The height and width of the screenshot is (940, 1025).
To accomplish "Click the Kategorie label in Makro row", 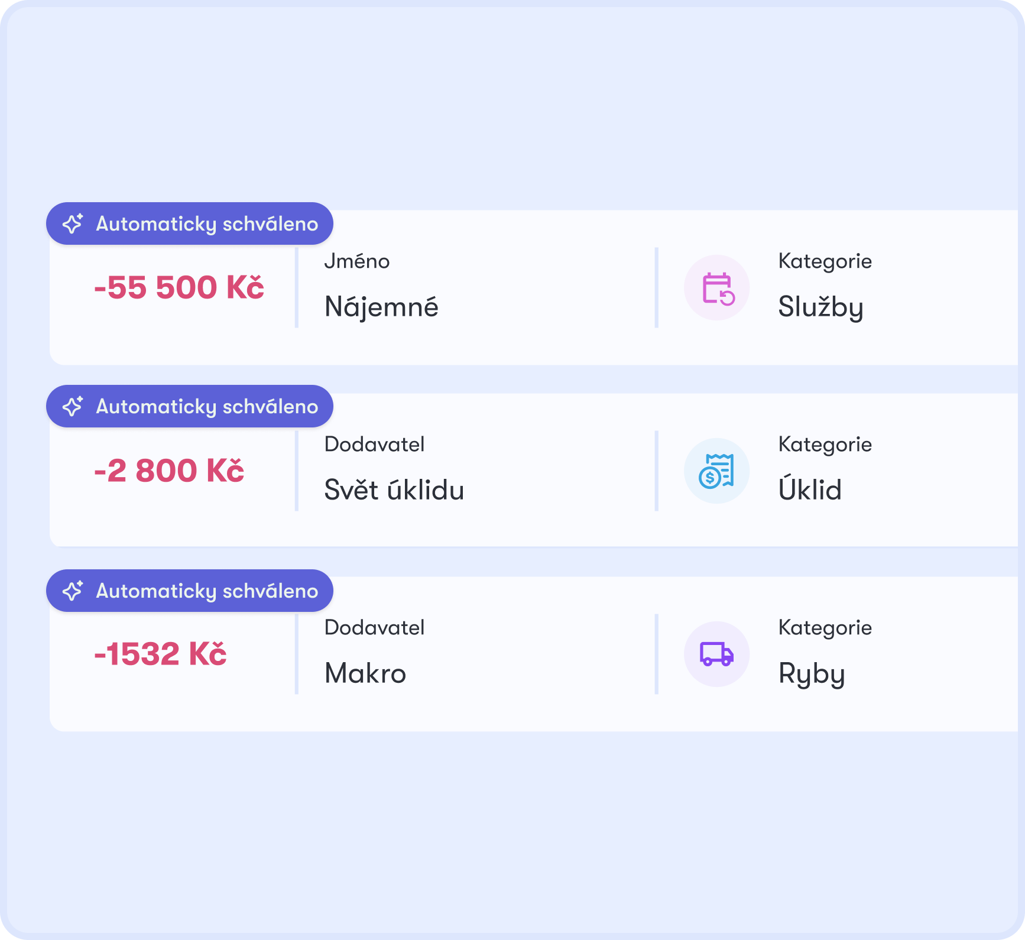I will coord(825,628).
